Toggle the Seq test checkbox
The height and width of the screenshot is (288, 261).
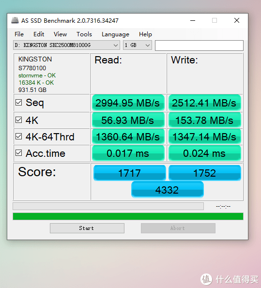18,103
